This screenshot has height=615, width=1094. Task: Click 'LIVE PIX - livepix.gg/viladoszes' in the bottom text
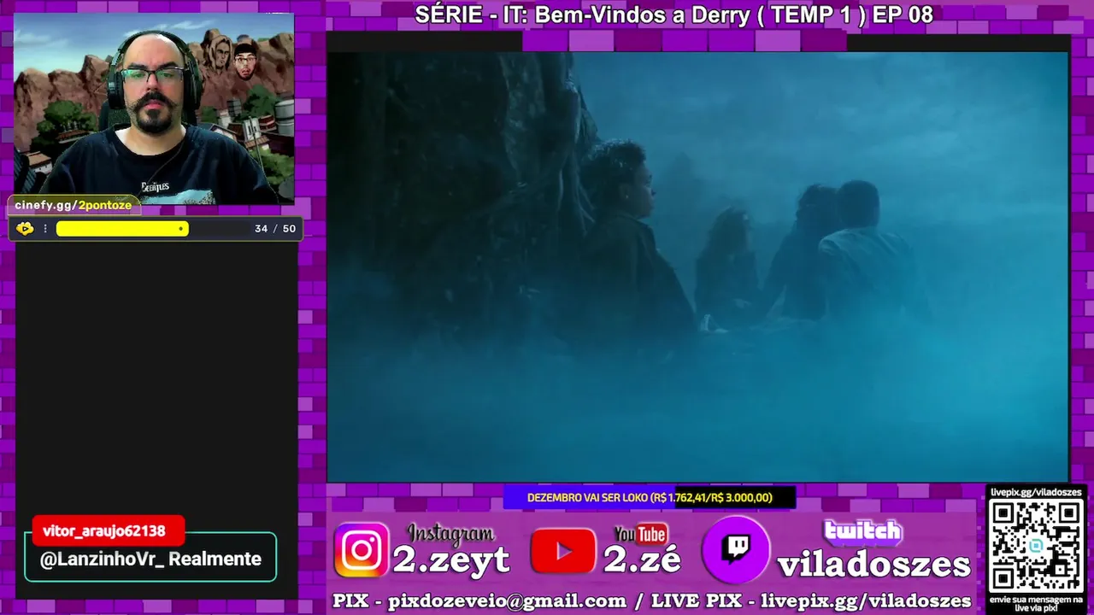tap(811, 601)
